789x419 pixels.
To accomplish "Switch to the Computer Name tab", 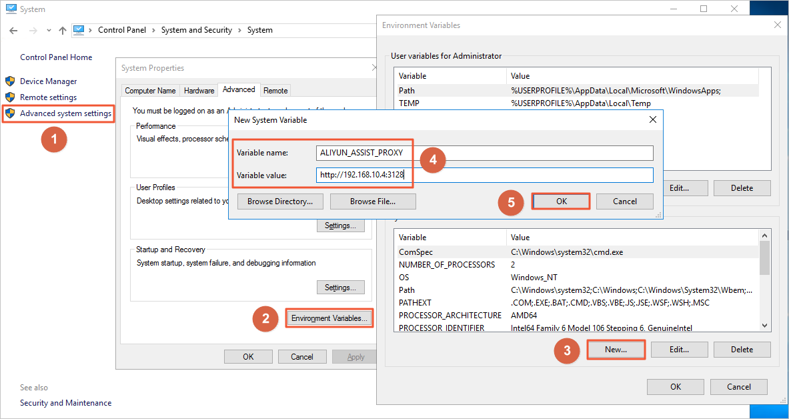I will (x=151, y=91).
